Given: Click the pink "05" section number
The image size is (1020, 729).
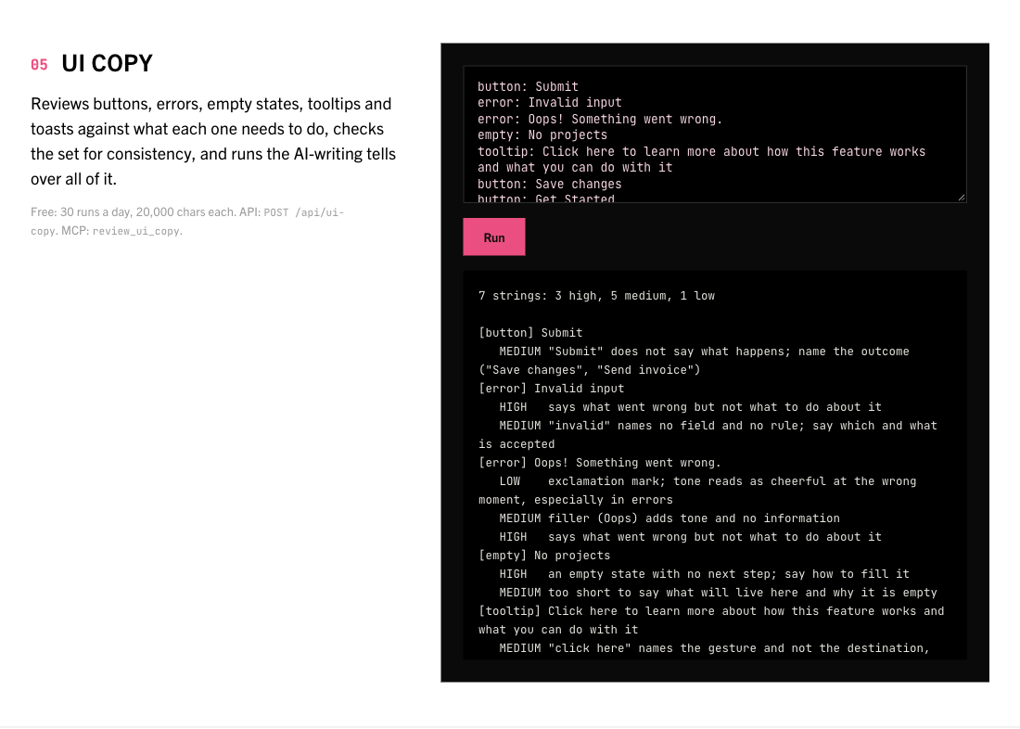Looking at the screenshot, I should (x=39, y=64).
